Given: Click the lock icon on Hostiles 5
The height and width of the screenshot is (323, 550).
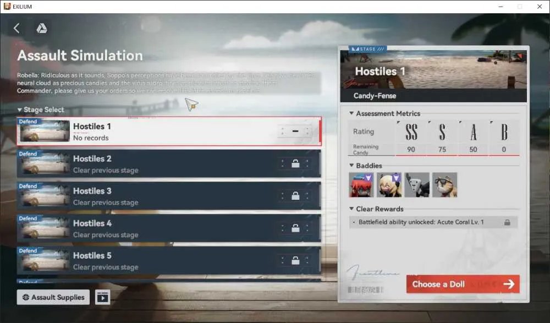Looking at the screenshot, I should point(295,260).
